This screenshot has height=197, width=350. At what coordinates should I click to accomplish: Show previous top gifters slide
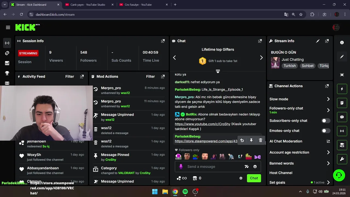click(x=174, y=57)
